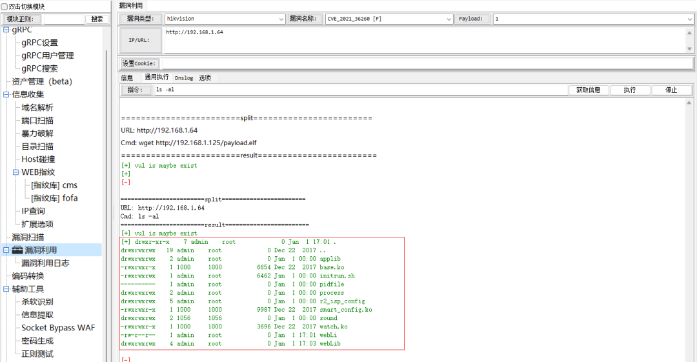
Task: Click the 指令 command input field
Action: 361,90
